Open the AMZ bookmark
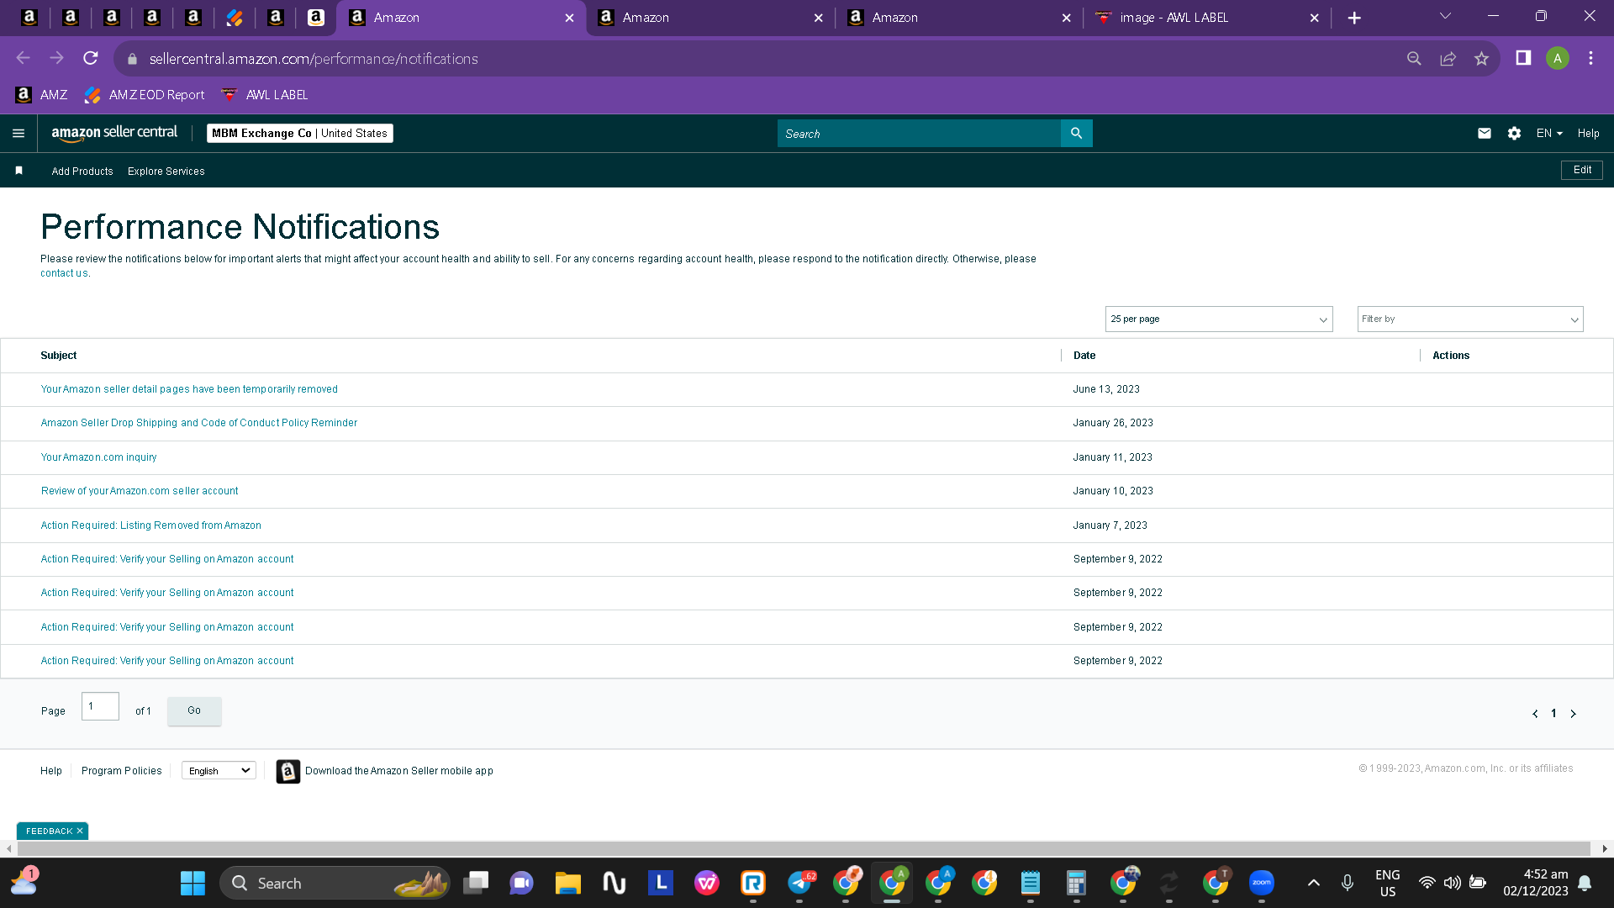The width and height of the screenshot is (1614, 908). [42, 95]
